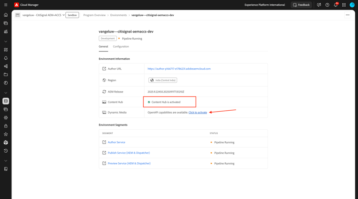Viewport: 358px width, 199px height.
Task: Click the globe icon in the Region row label
Action: coord(104,80)
